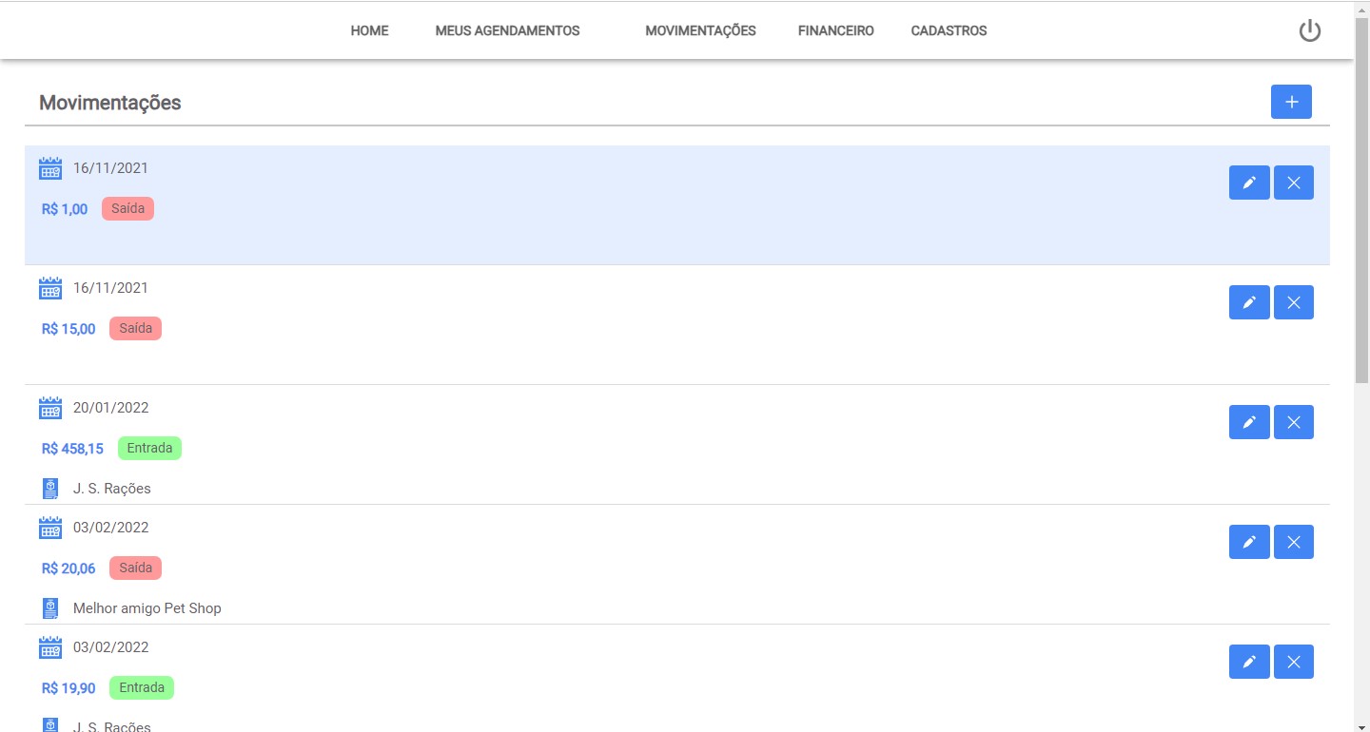Edit the R$ 20,06 Saída entry
The width and height of the screenshot is (1370, 732).
pos(1249,542)
